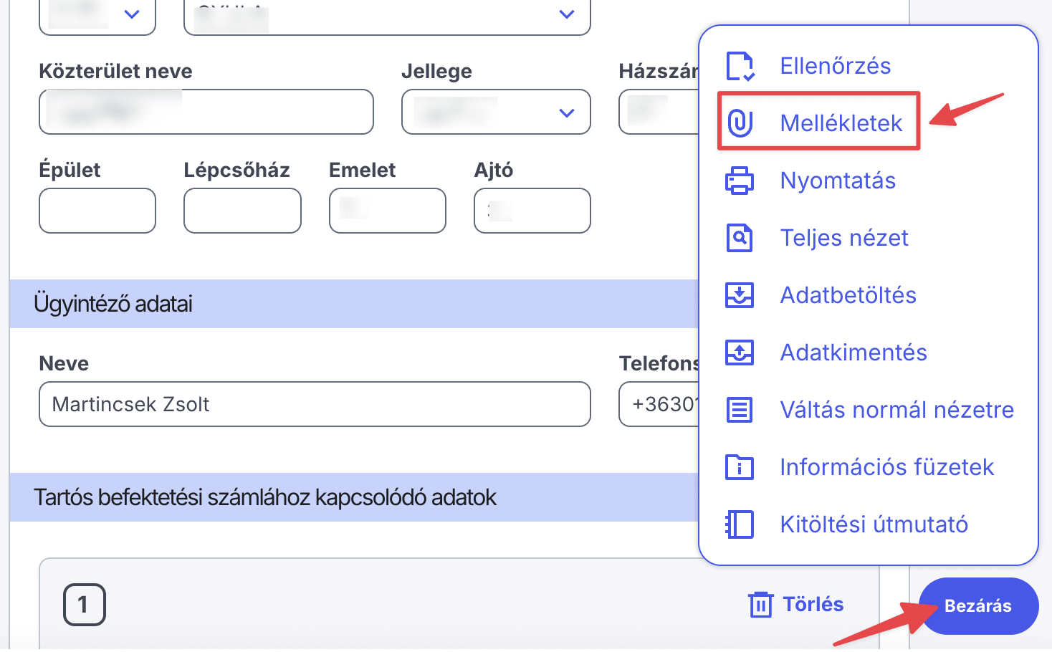
Task: Select Adatkimentés menu entry
Action: coord(853,353)
